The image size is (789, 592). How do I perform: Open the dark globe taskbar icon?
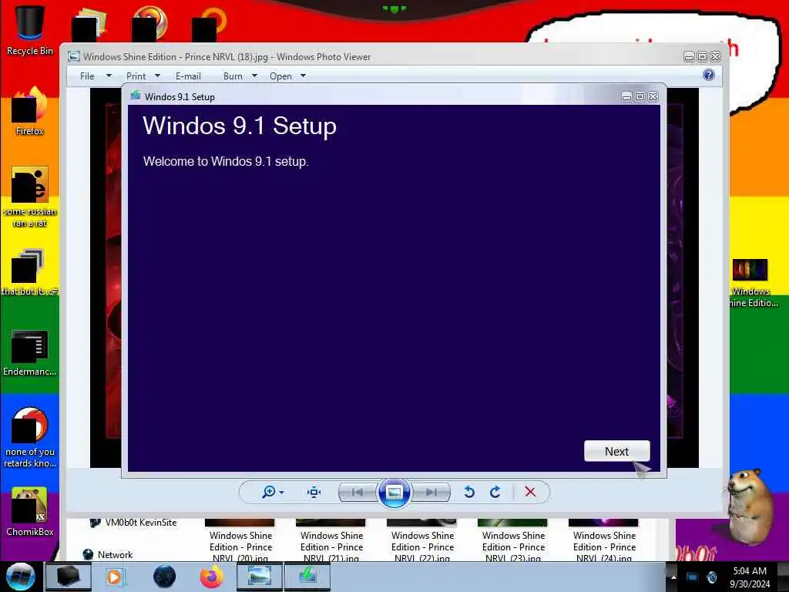[x=165, y=577]
